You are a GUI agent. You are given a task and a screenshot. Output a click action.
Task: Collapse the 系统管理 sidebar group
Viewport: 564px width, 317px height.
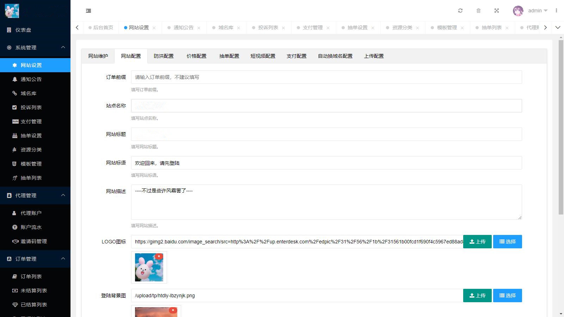point(35,48)
